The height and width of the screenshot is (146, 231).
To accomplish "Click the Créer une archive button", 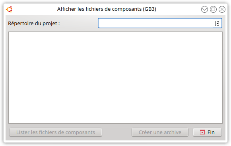I will (x=160, y=132).
